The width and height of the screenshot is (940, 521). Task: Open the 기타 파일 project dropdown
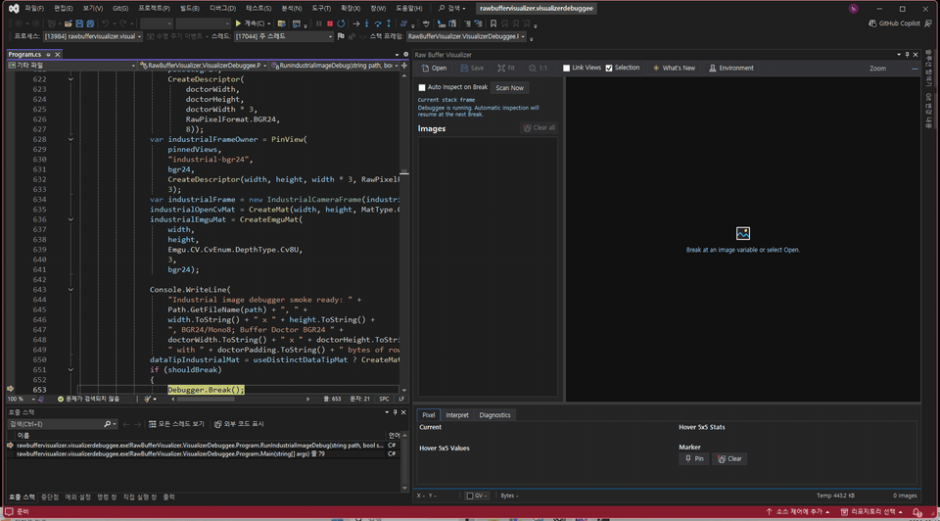click(x=70, y=66)
